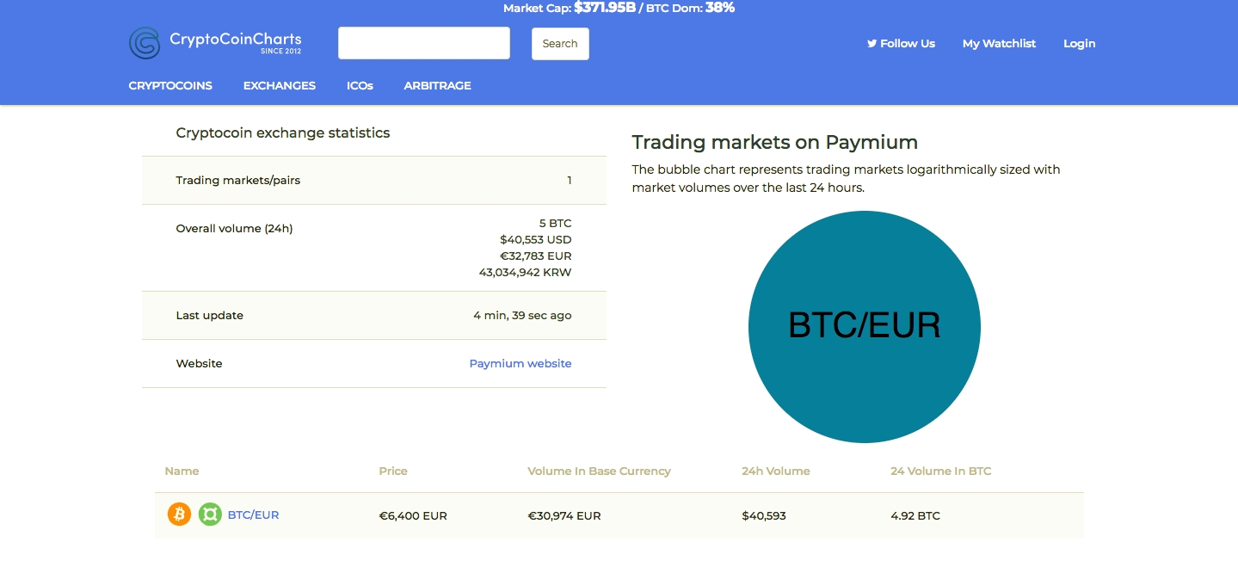Viewport: 1238px width, 567px height.
Task: Click the €32,783 EUR value
Action: tap(536, 256)
